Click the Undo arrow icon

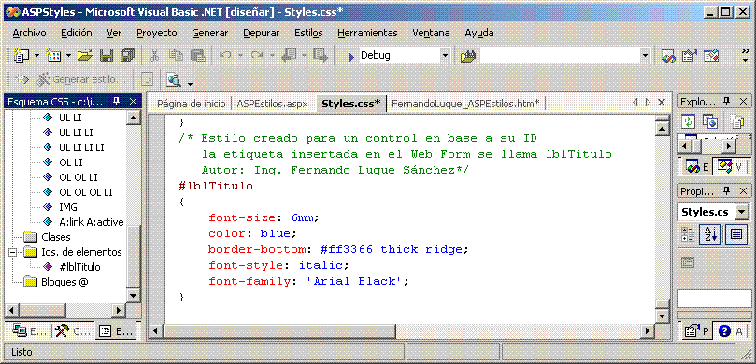click(224, 55)
